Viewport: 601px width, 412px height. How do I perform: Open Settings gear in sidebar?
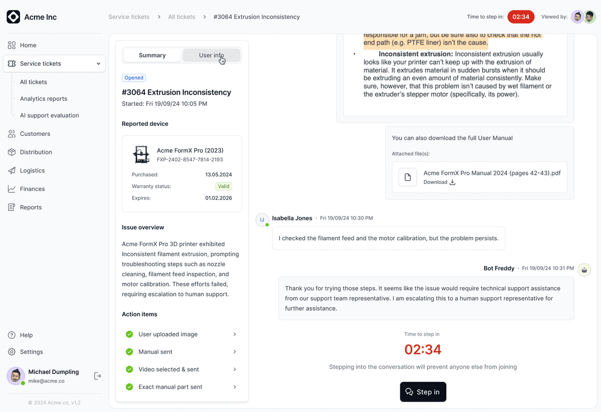[12, 352]
